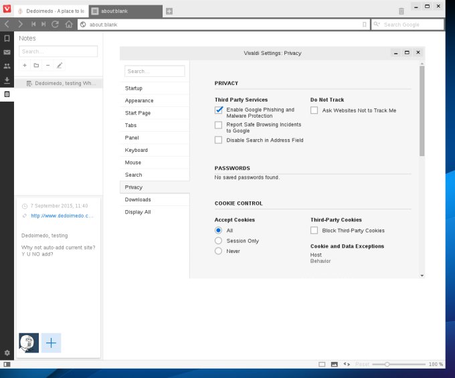
Task: Click the settings search field
Action: tap(155, 71)
